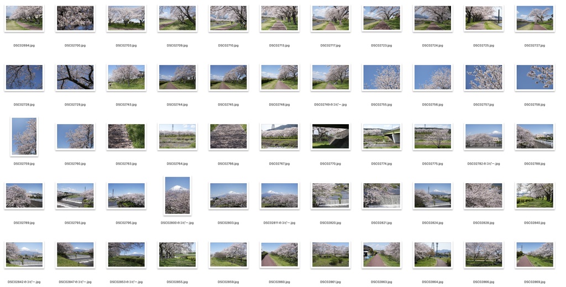Highlight the DSC02757.jpg thumbnail
This screenshot has width=566, height=287.
click(484, 77)
